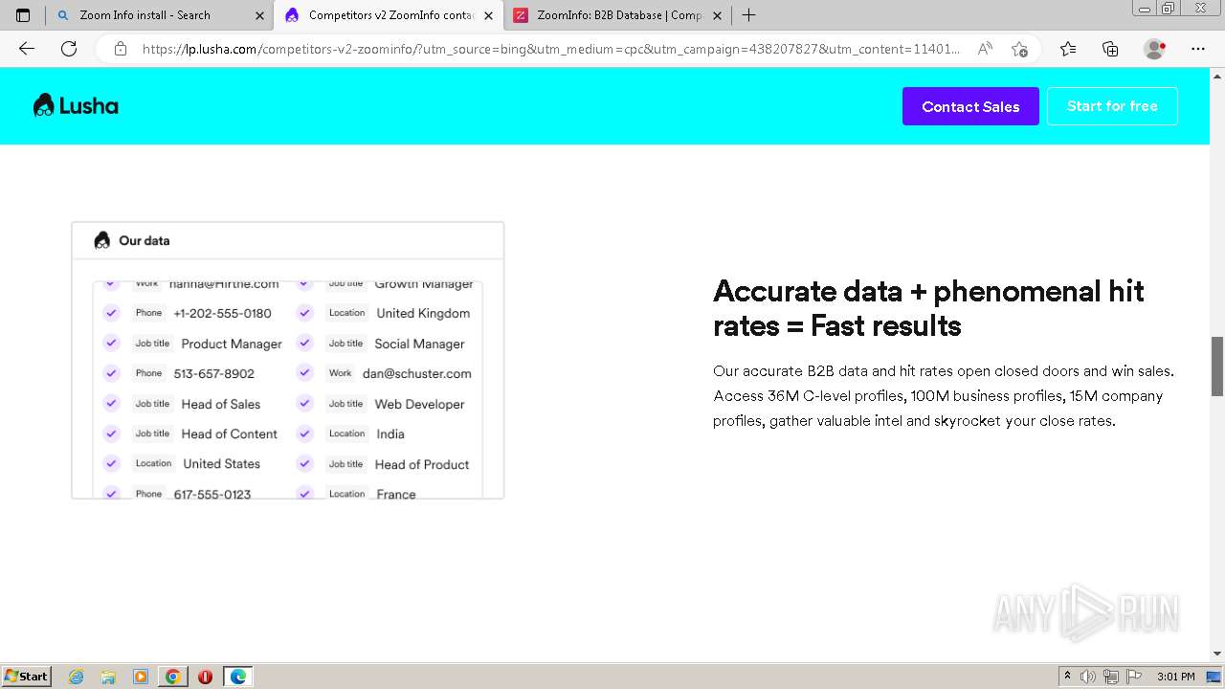The image size is (1225, 689).
Task: Click the Our data panel icon
Action: point(102,240)
